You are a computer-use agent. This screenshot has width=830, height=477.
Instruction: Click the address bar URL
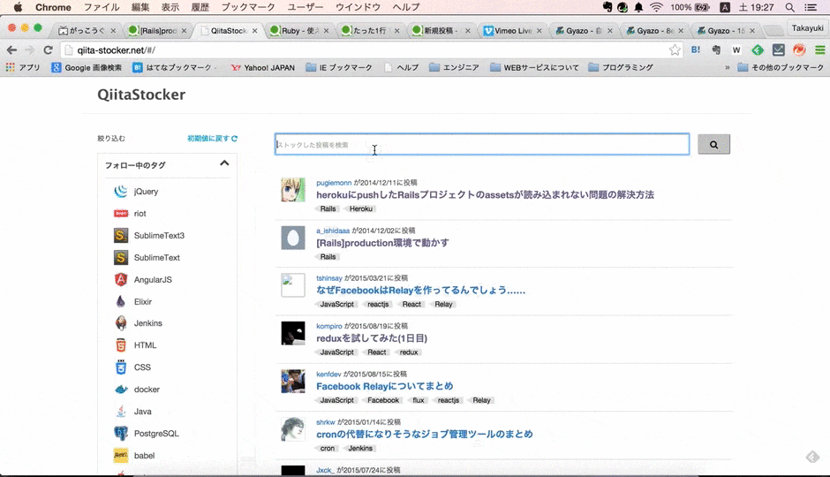click(x=116, y=50)
